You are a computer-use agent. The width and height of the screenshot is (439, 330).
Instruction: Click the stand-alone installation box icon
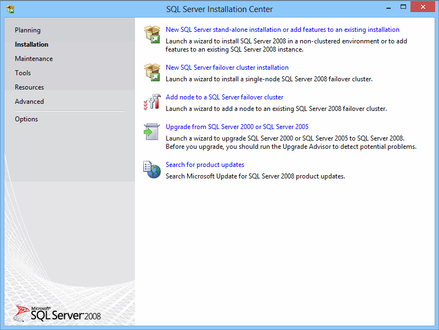coord(152,34)
